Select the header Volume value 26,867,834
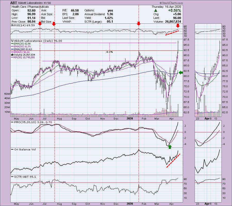 (x=173, y=22)
